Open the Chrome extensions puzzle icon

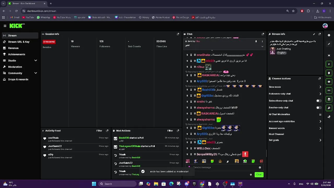coord(308,11)
